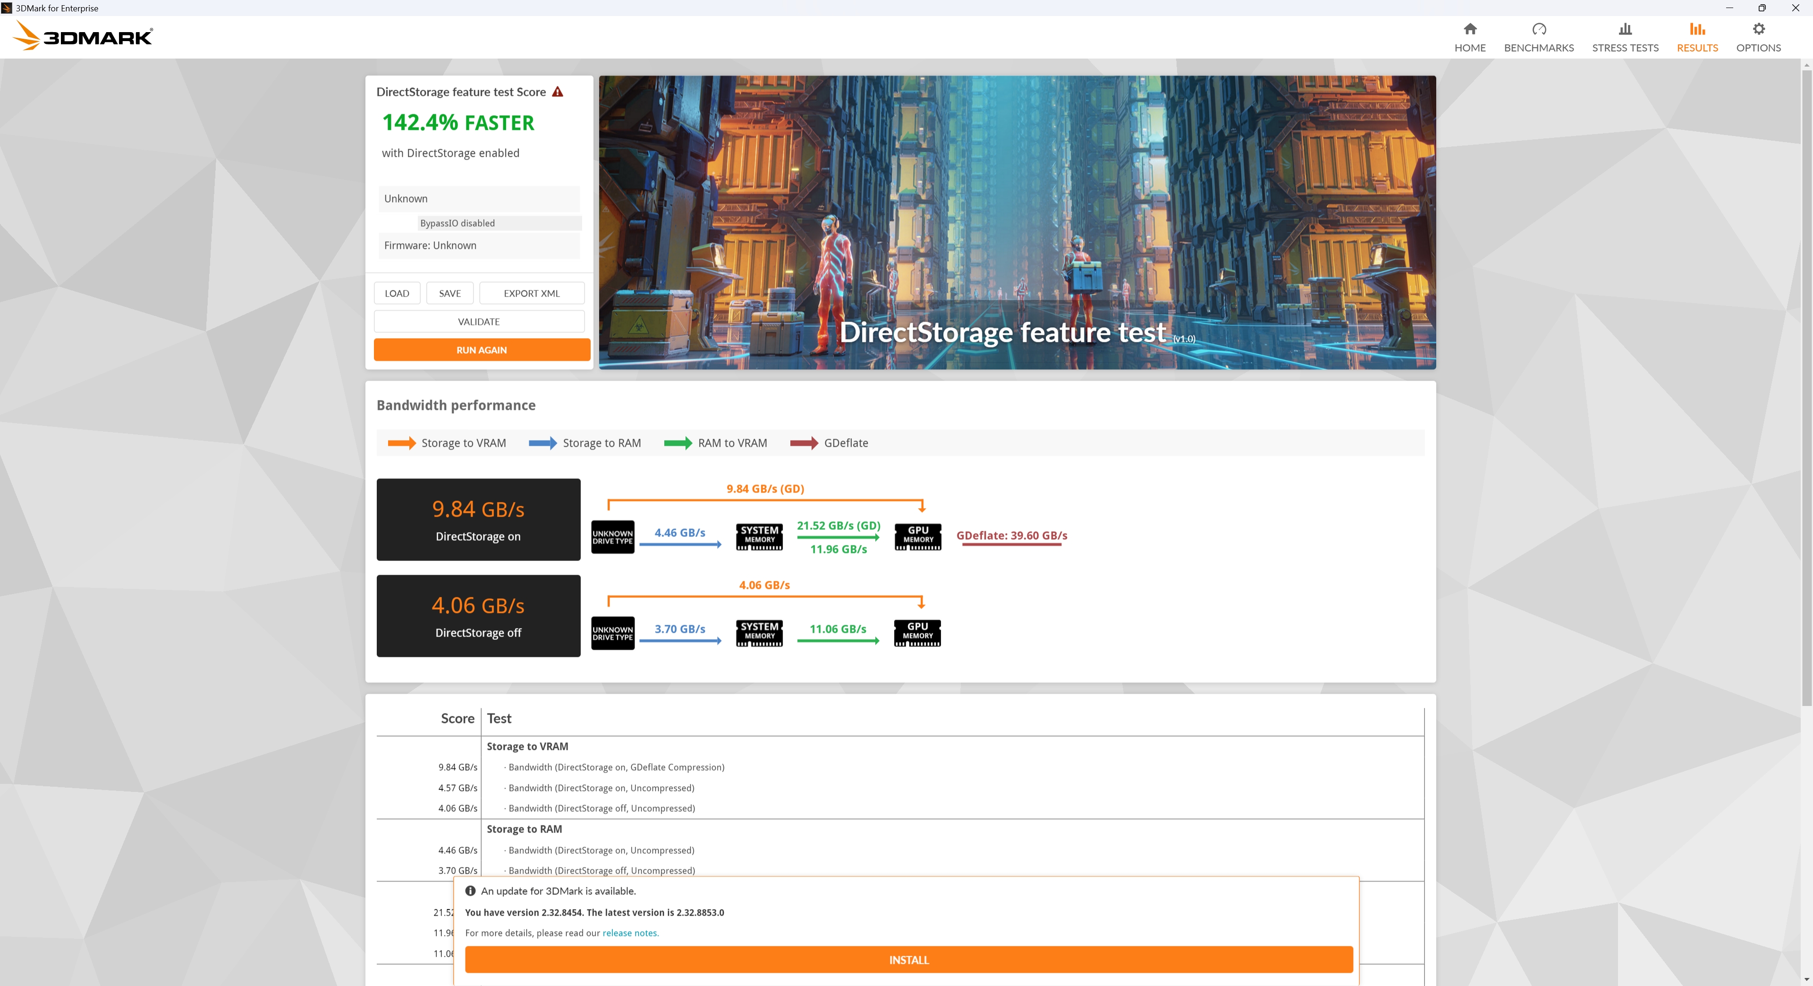Screen dimensions: 1813x986
Task: Click the red warning triangle by Score
Action: pyautogui.click(x=558, y=92)
